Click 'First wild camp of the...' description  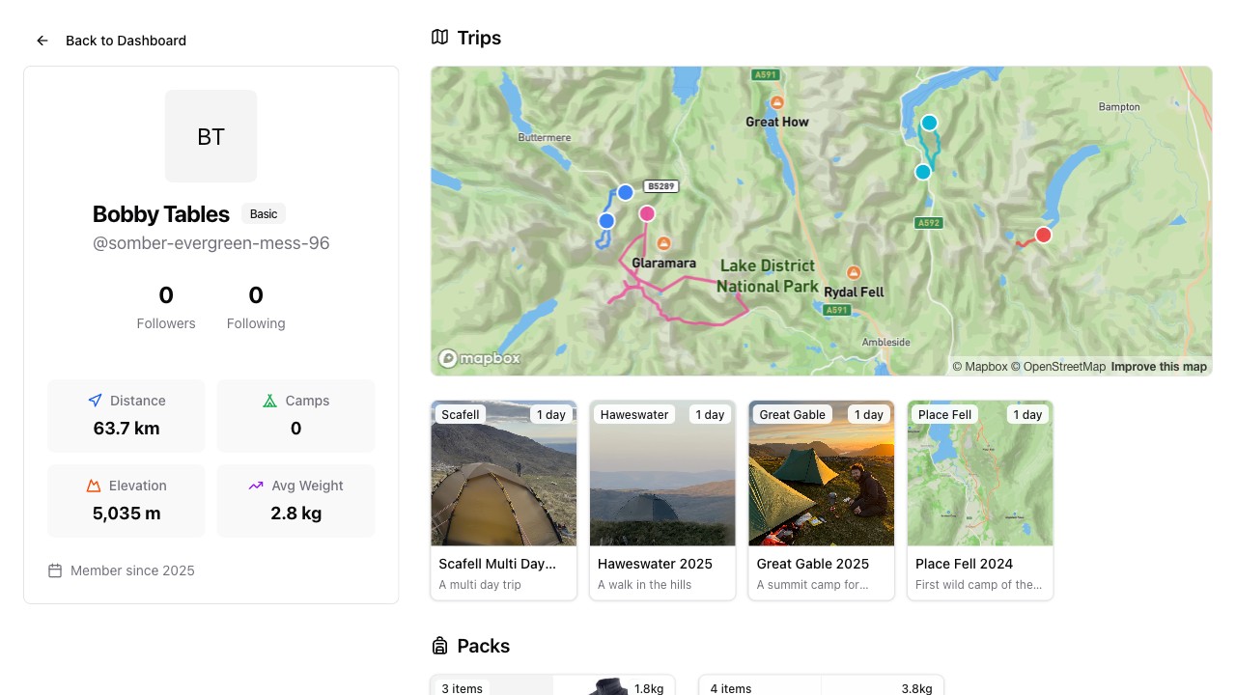coord(979,585)
